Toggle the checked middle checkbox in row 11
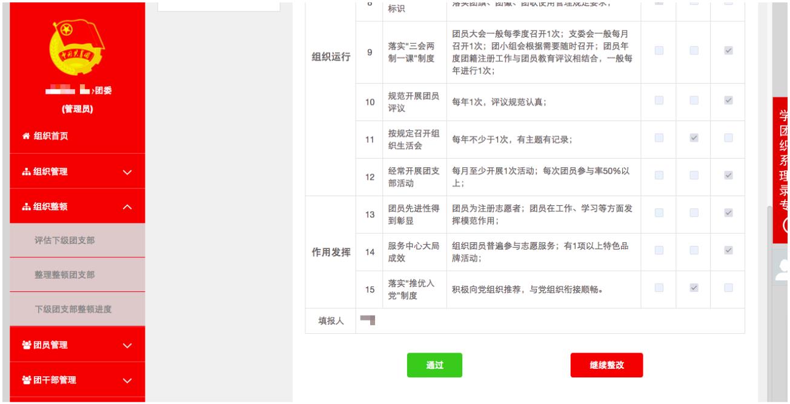The image size is (790, 404). click(x=694, y=138)
